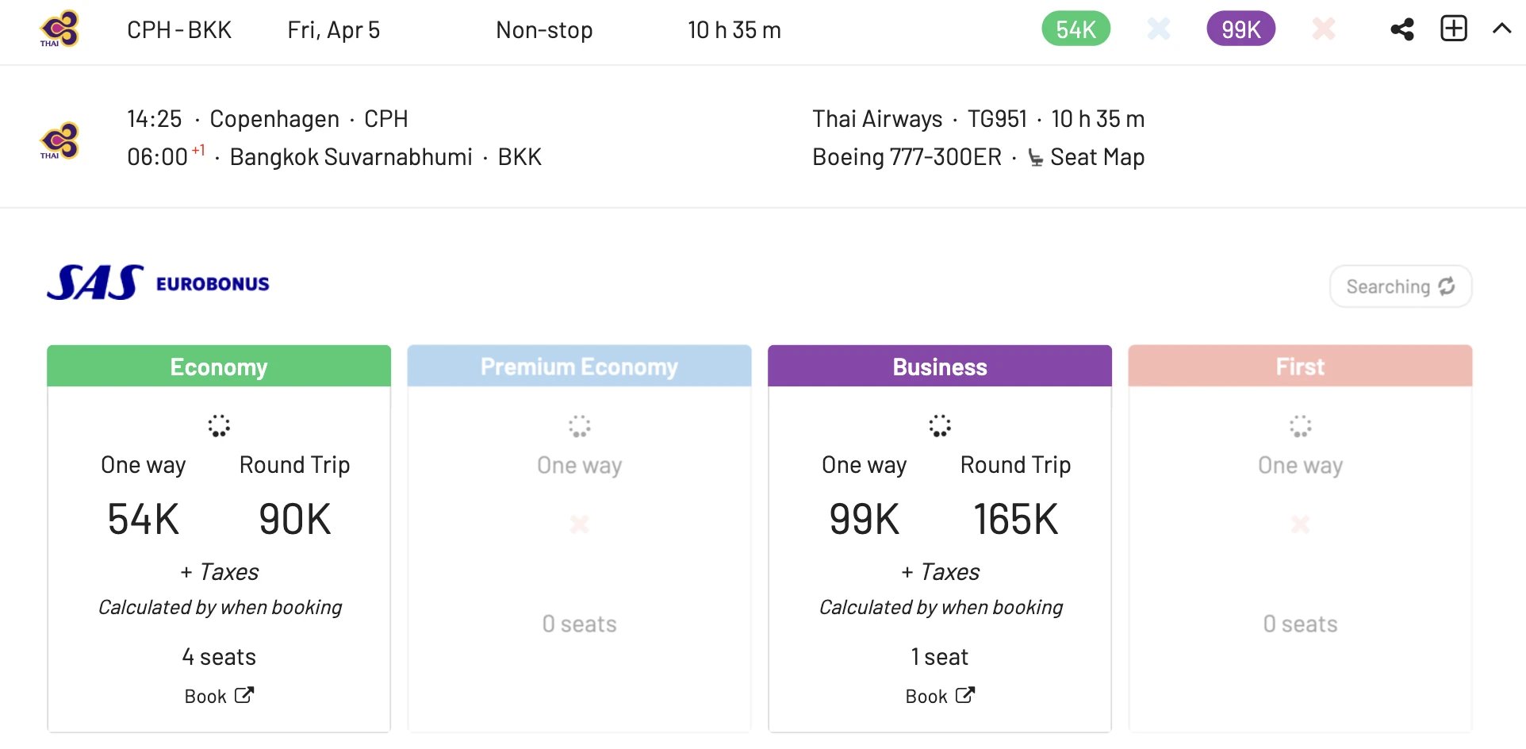
Task: Select the Business class header
Action: [940, 367]
